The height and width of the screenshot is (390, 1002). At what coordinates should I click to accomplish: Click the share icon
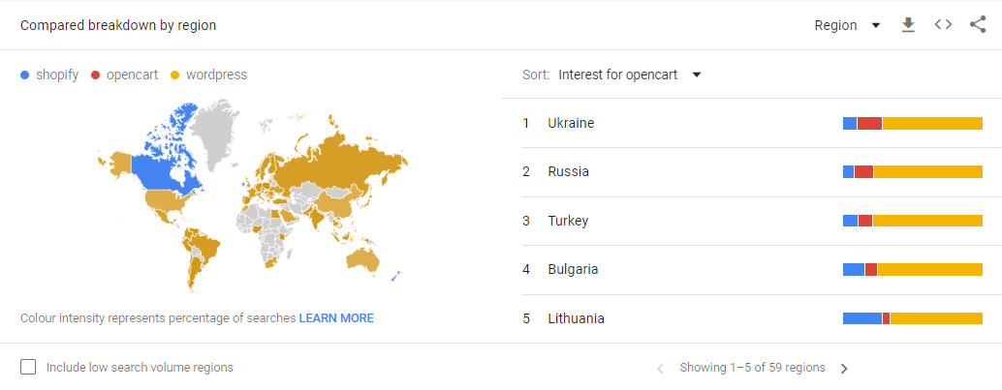(978, 25)
